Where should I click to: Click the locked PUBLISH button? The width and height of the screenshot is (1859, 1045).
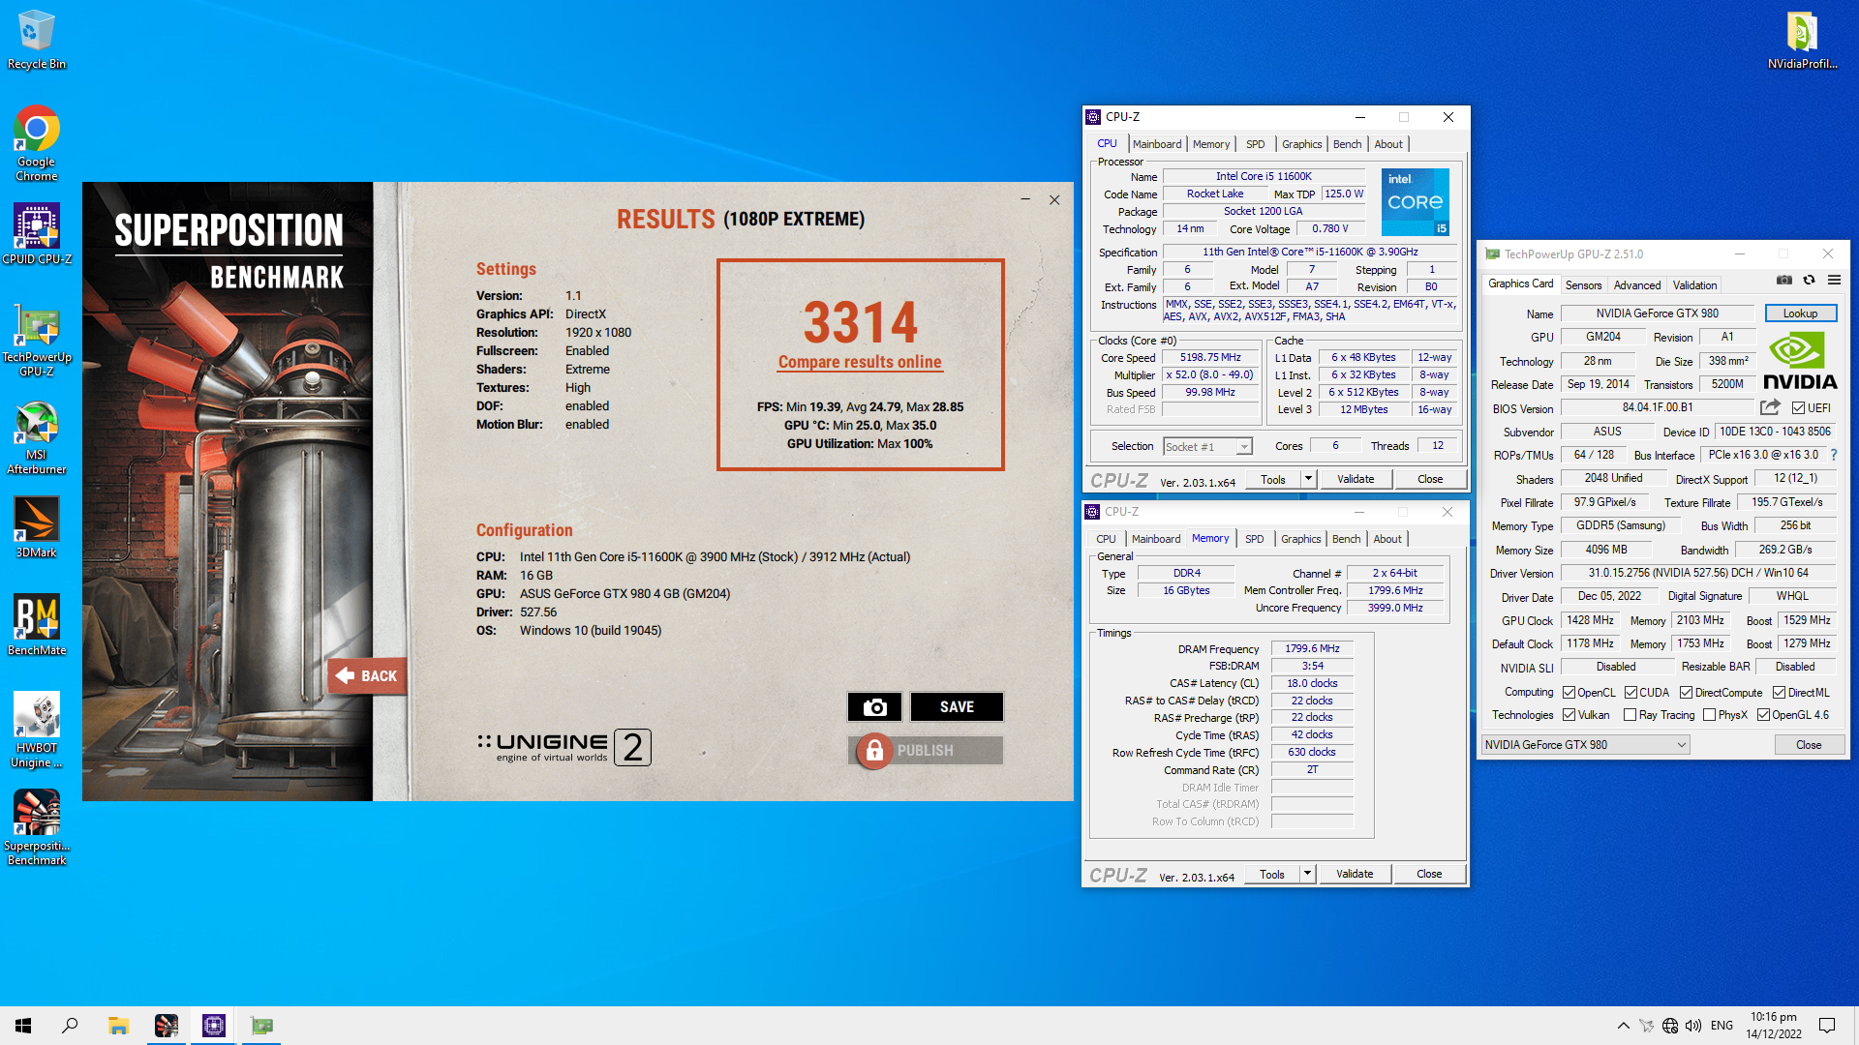(x=926, y=751)
